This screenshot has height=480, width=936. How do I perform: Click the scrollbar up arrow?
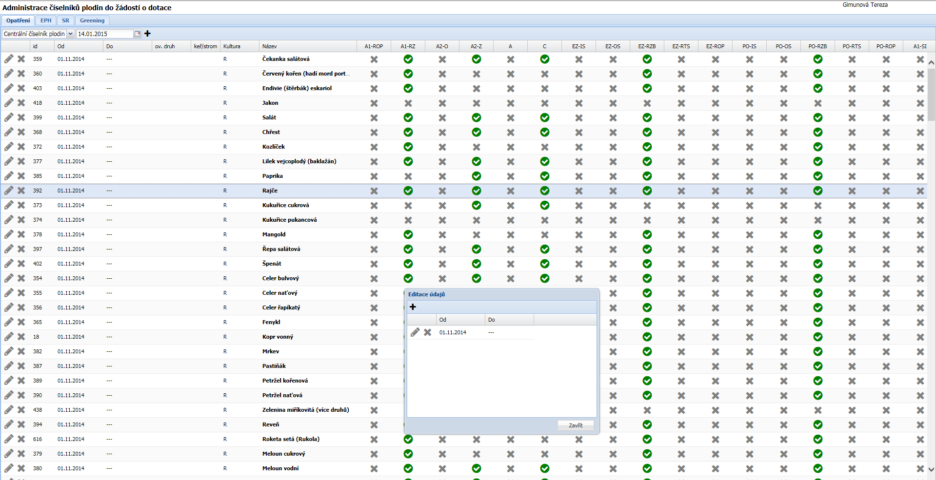point(931,62)
